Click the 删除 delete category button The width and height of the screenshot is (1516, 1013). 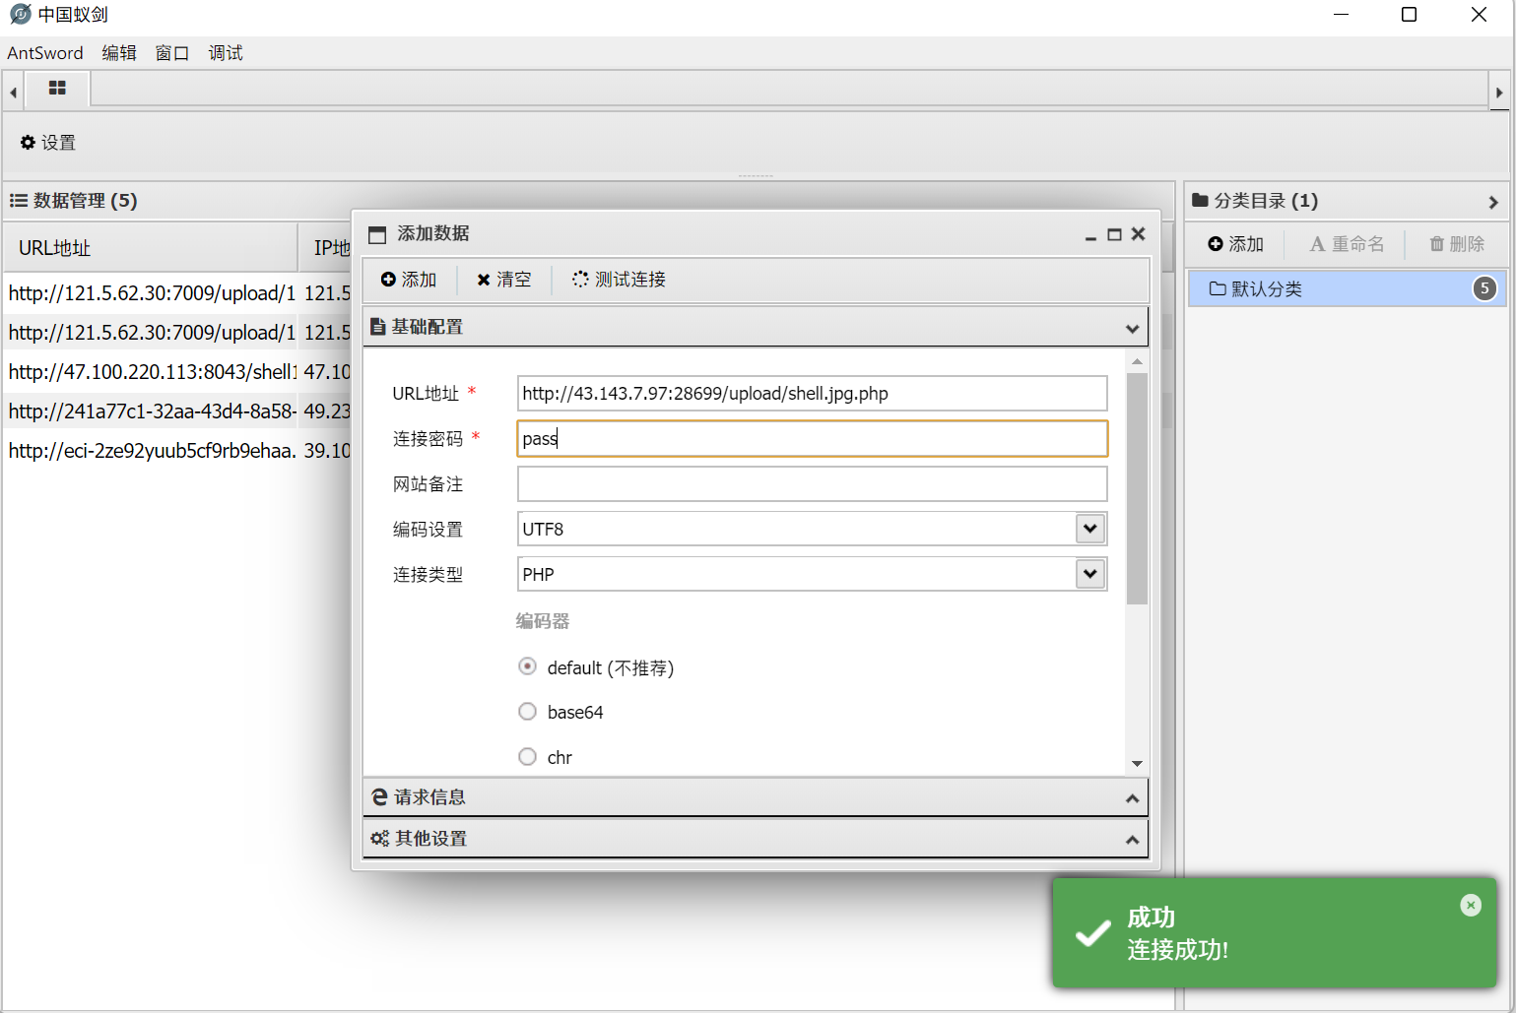(1457, 244)
